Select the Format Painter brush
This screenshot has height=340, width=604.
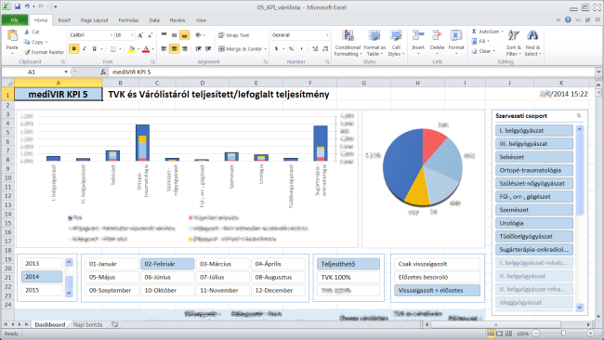[27, 52]
